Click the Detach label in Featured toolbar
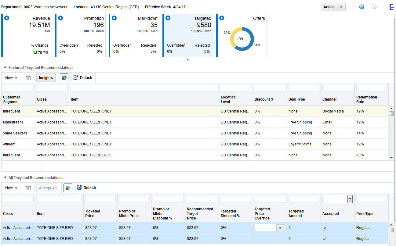The height and width of the screenshot is (246, 396). (86, 78)
